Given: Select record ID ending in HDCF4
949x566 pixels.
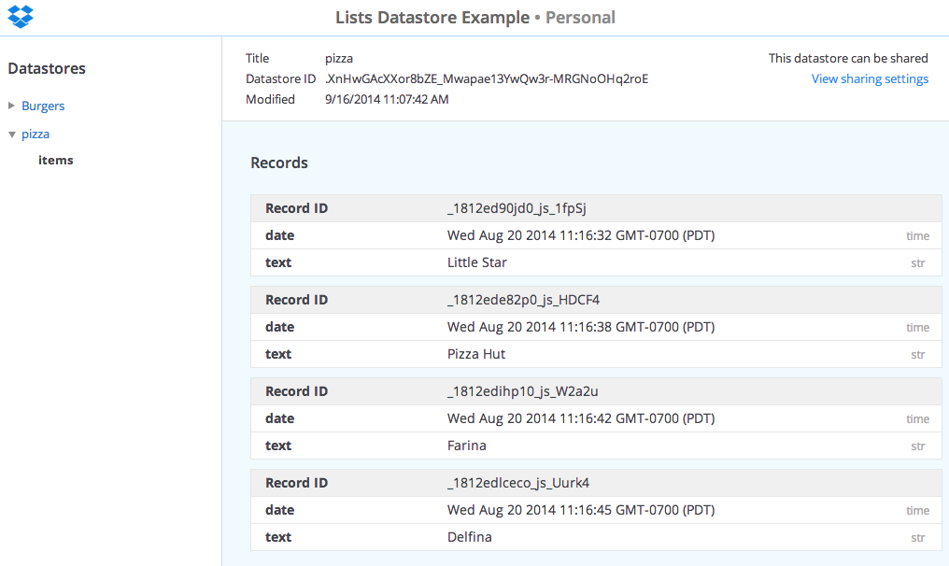Looking at the screenshot, I should 523,300.
